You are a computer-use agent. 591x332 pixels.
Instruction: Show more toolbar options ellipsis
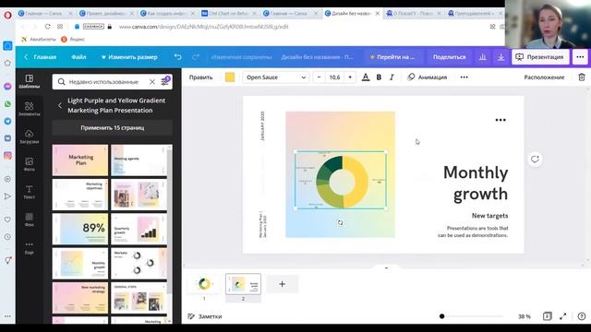[464, 77]
